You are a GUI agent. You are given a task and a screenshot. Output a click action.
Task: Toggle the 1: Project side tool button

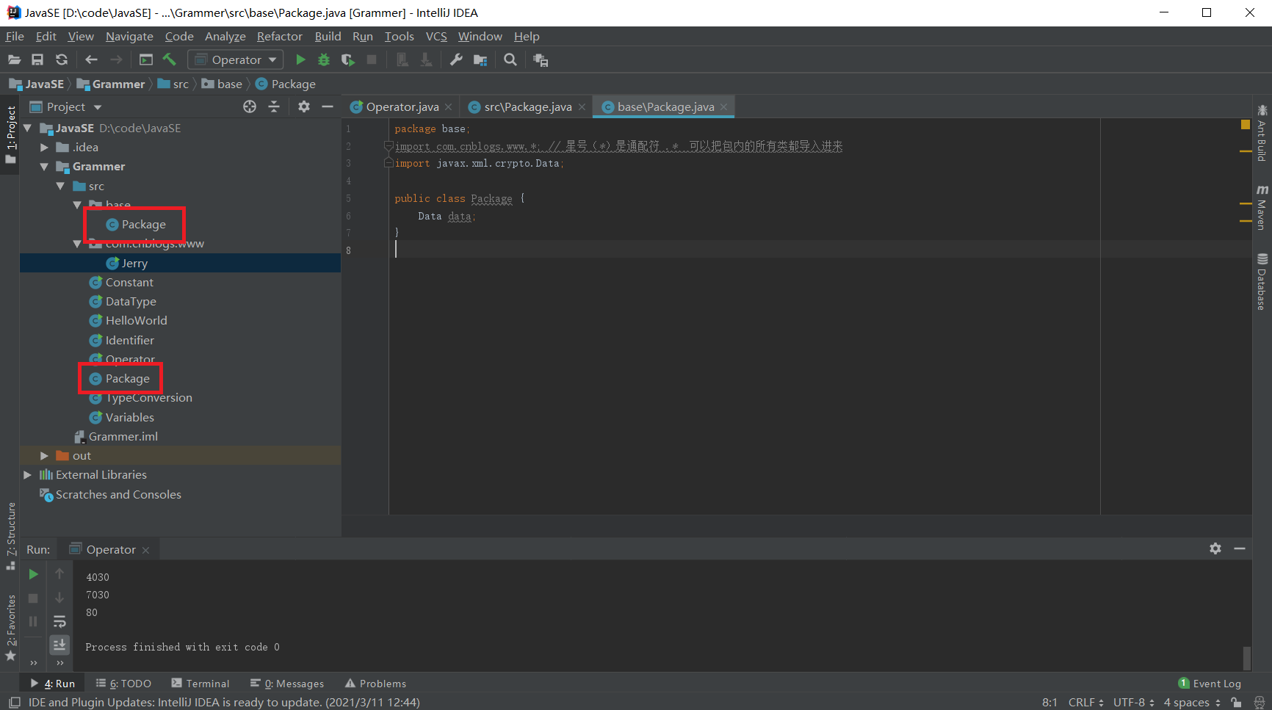pos(10,135)
